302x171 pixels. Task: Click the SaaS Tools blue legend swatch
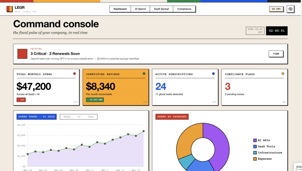click(x=255, y=147)
